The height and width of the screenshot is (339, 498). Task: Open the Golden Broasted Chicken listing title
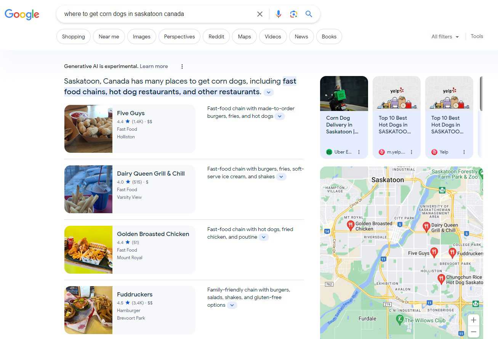click(x=153, y=234)
